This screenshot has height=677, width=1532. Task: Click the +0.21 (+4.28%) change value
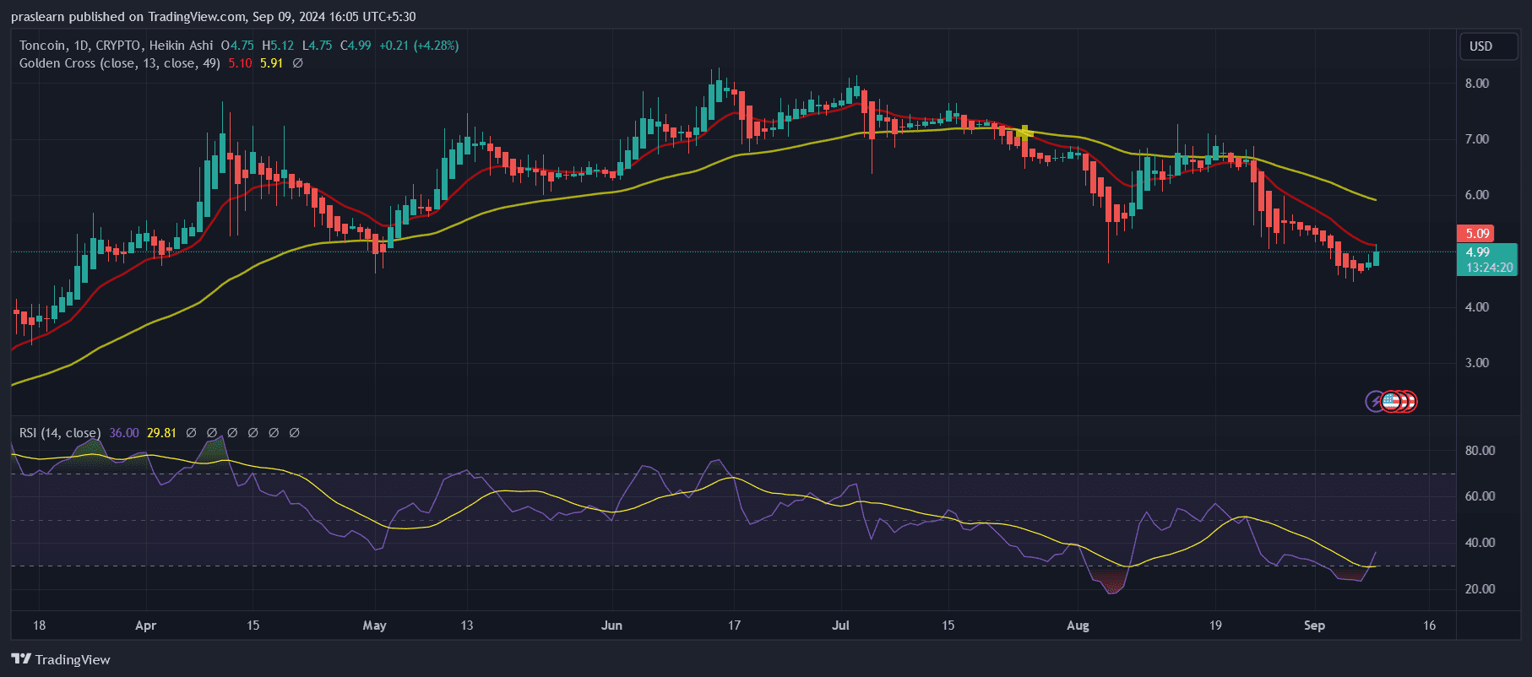[419, 46]
